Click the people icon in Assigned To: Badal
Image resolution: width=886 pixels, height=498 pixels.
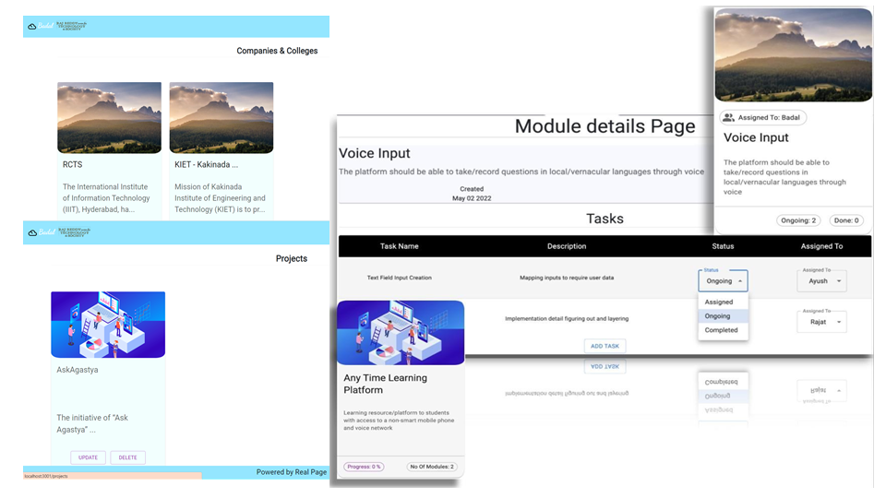pyautogui.click(x=729, y=118)
